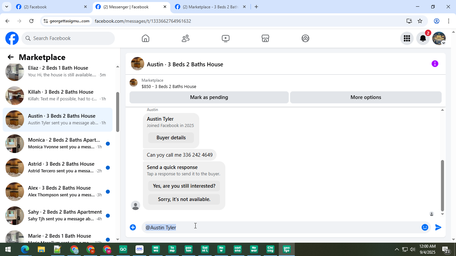Open the Killah · 3 Beds 2 Baths House conversation
This screenshot has width=456, height=256.
pyautogui.click(x=57, y=96)
